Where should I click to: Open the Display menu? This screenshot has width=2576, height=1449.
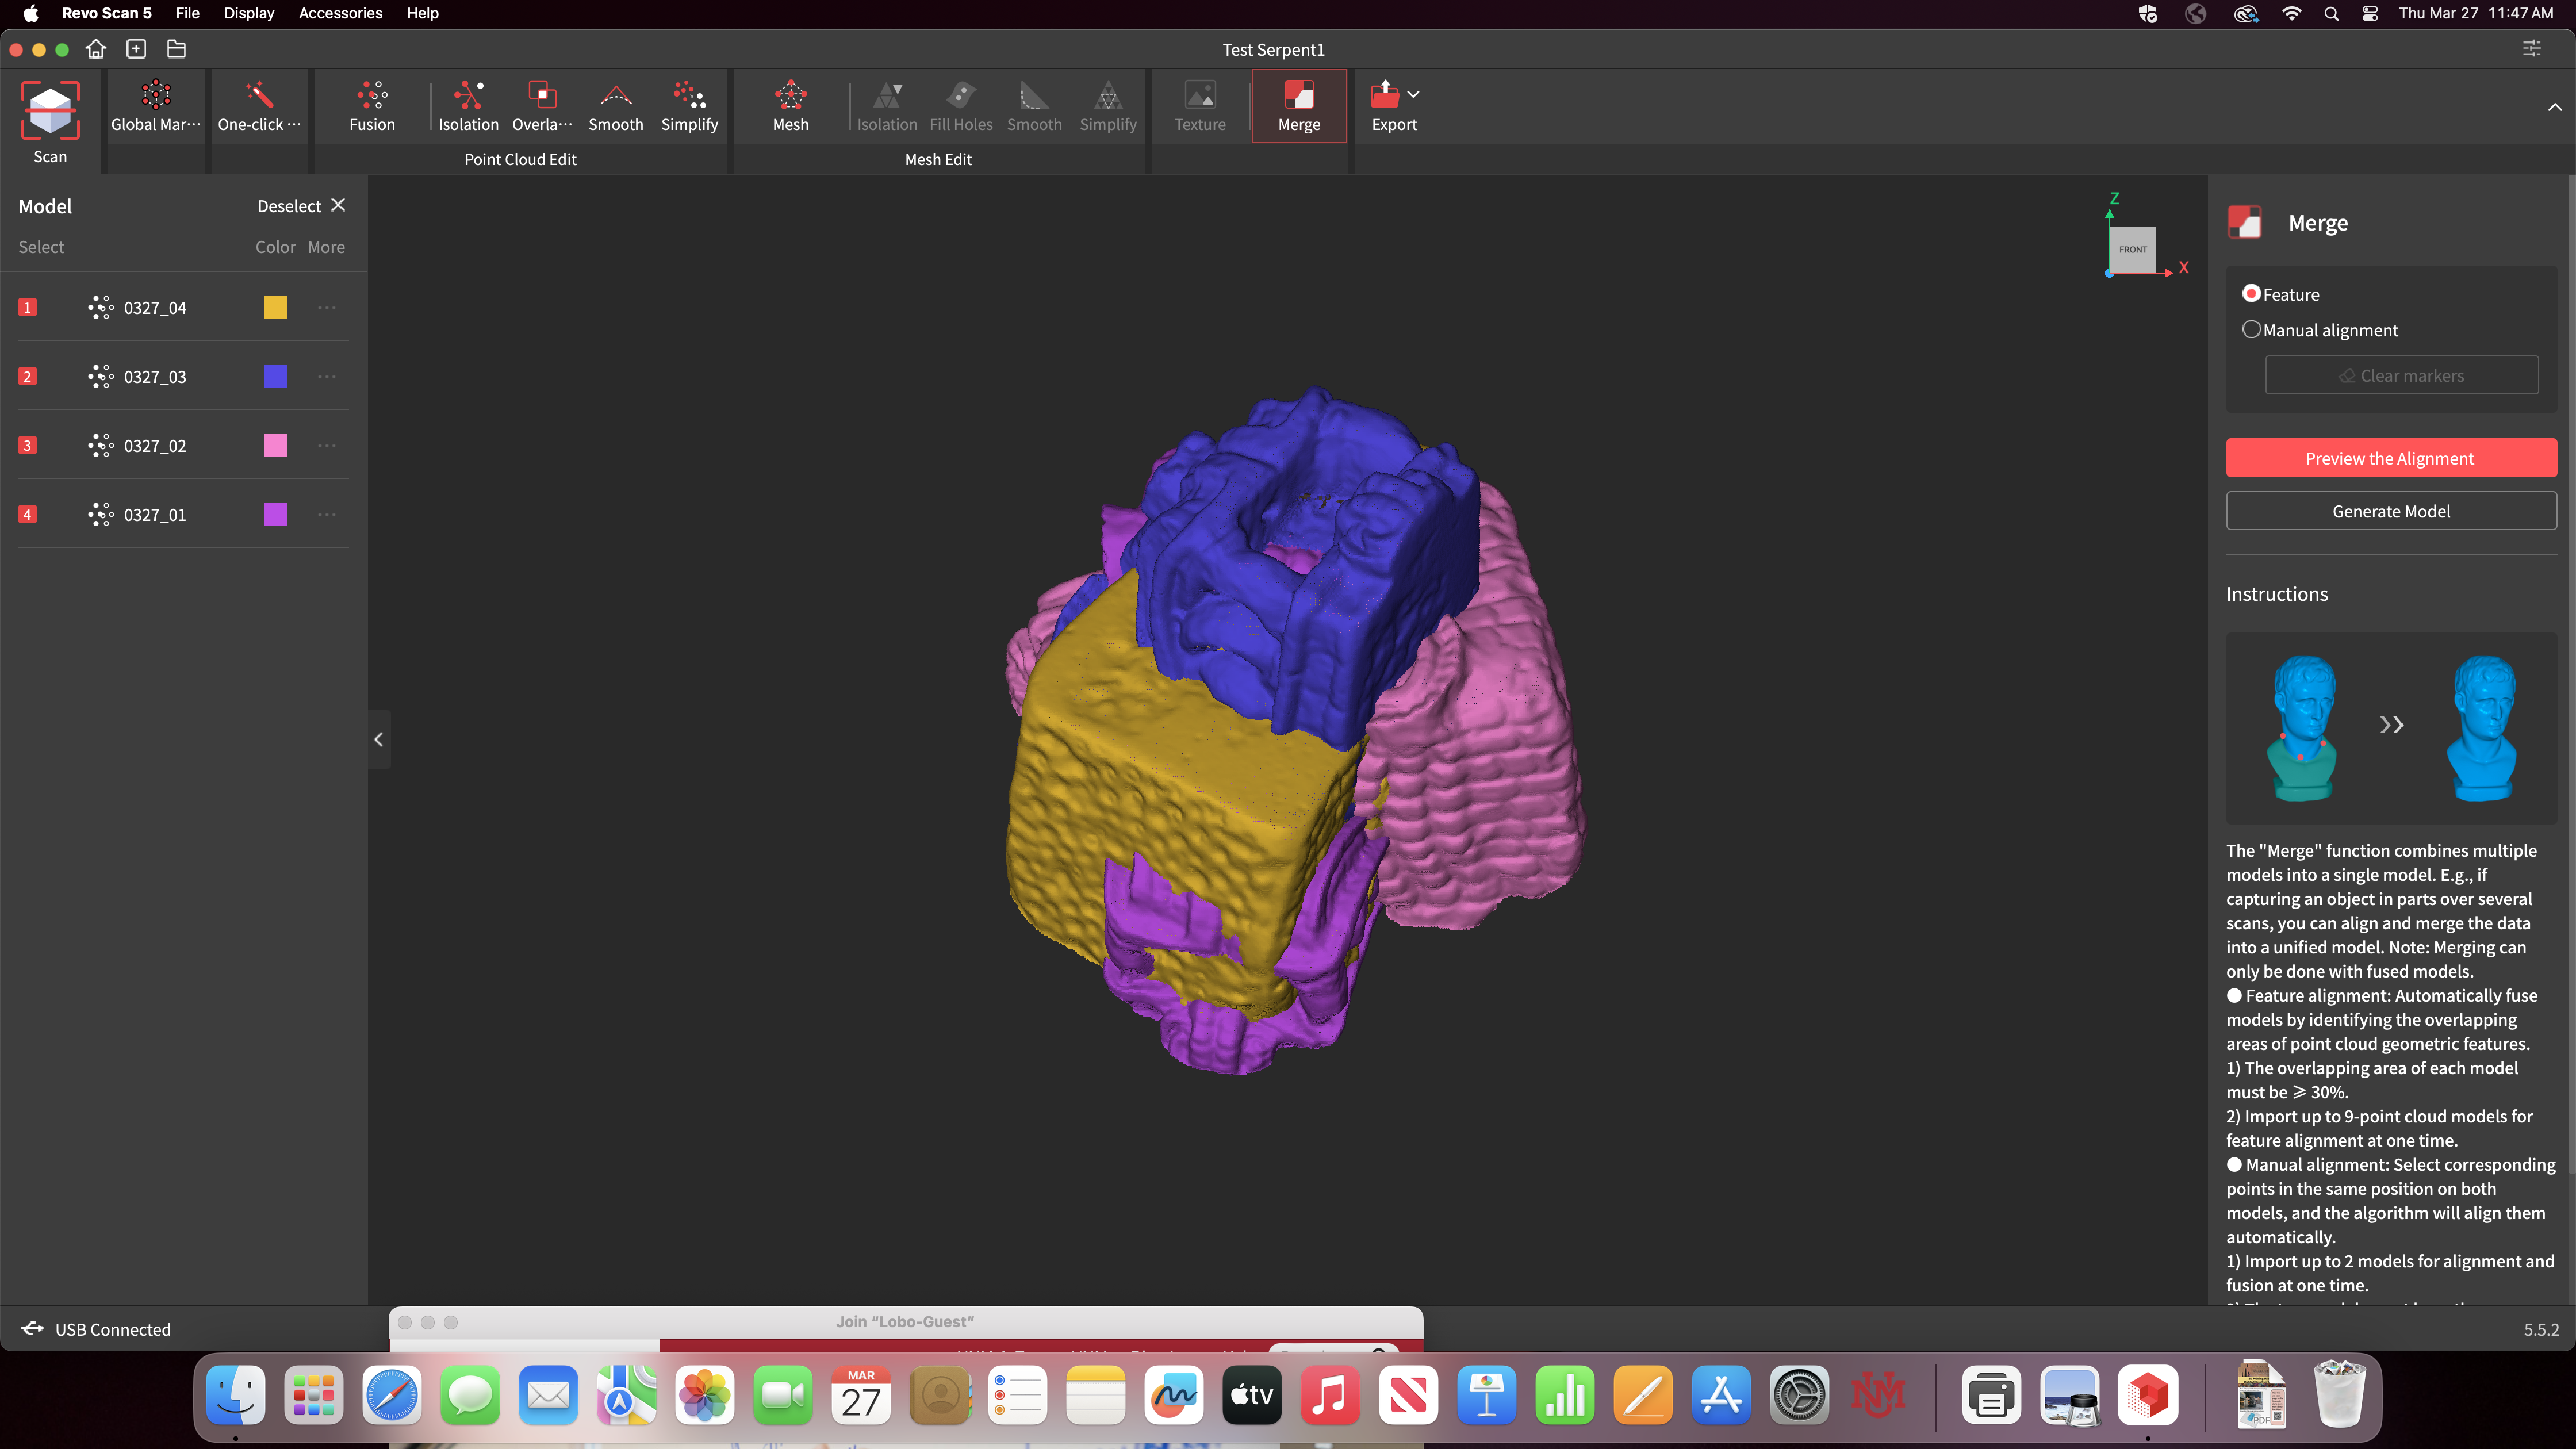point(249,13)
